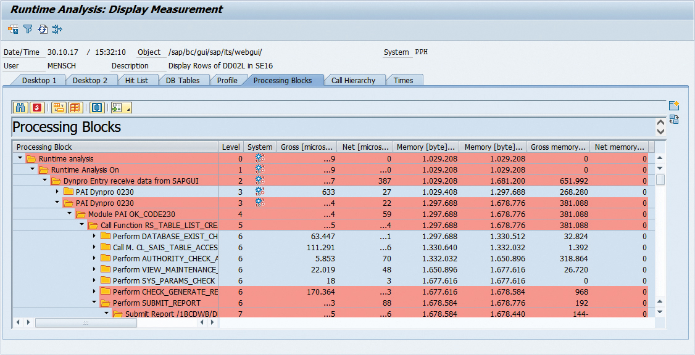Expand the Perform AUTHORITY_CHECK node

coord(94,259)
